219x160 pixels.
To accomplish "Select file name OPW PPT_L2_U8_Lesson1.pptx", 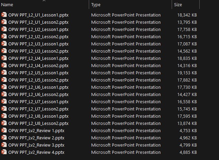I will 38,116.
